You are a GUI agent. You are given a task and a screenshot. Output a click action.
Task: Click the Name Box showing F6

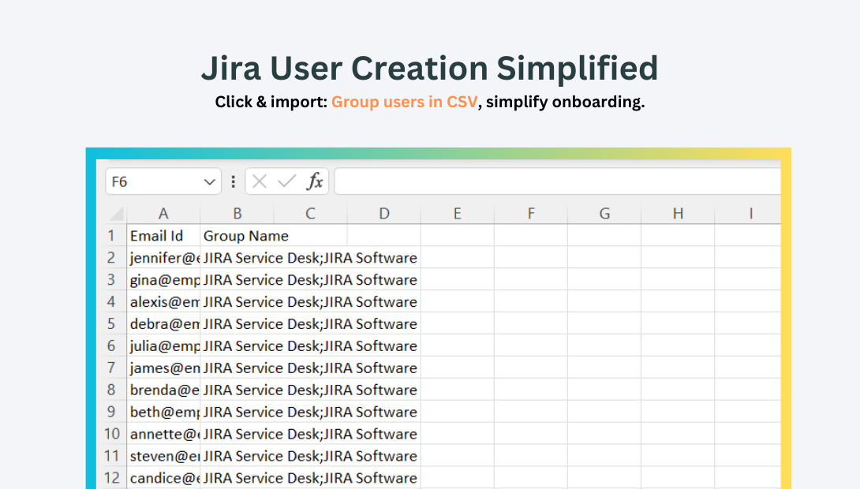(x=163, y=181)
